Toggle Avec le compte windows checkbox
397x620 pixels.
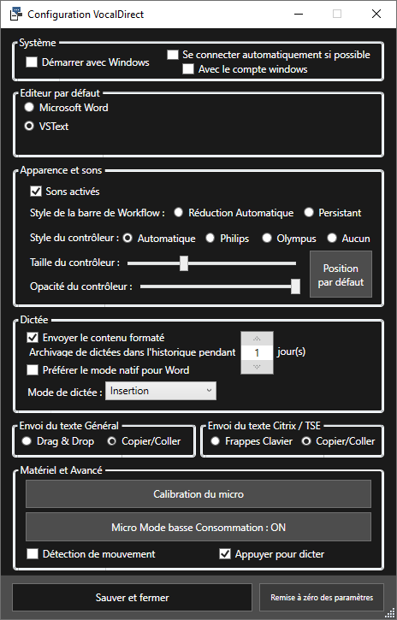188,69
